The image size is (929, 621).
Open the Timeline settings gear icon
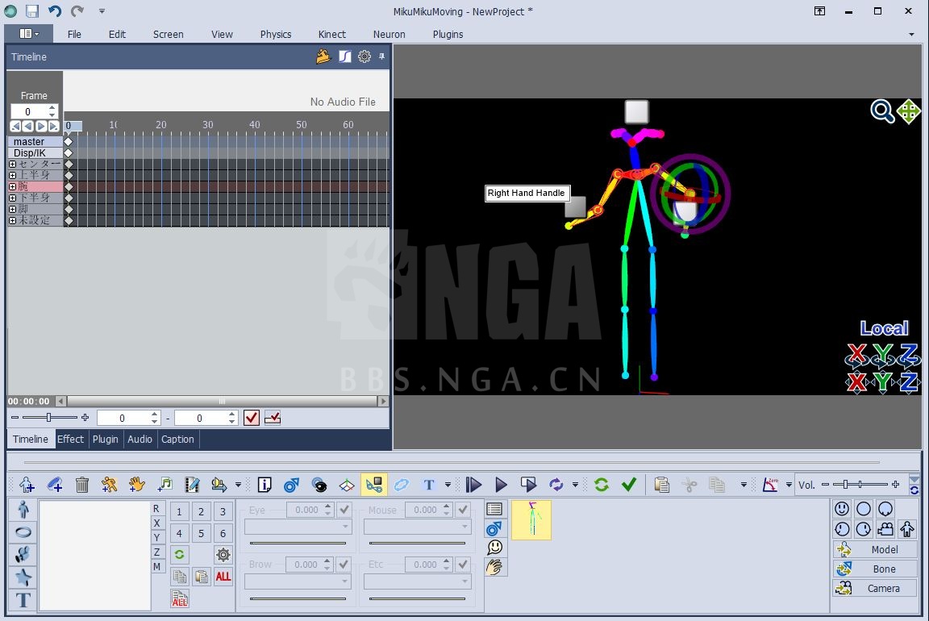tap(365, 56)
